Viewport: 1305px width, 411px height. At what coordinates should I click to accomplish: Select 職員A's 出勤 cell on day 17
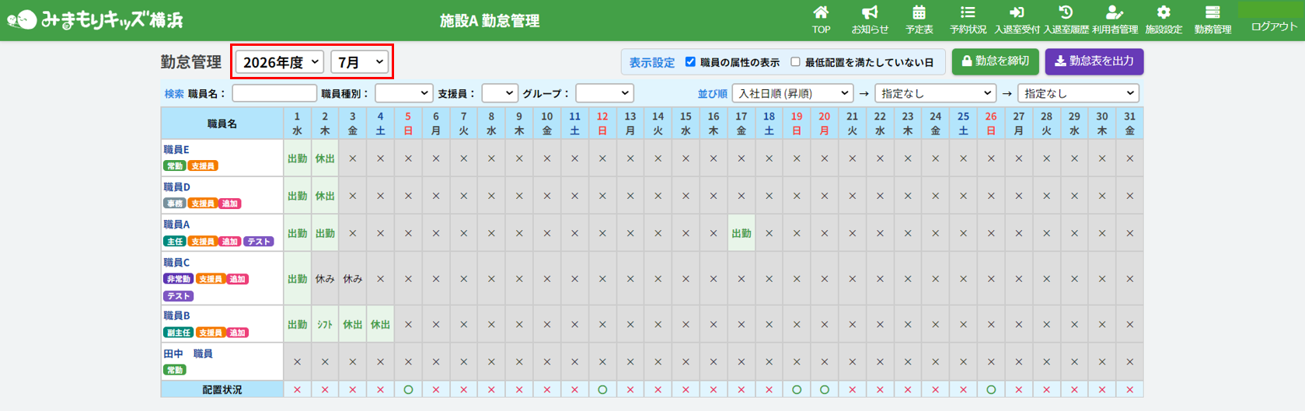[x=741, y=233]
